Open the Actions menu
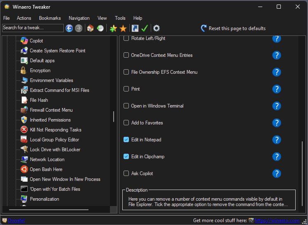The height and width of the screenshot is (225, 308). (24, 18)
